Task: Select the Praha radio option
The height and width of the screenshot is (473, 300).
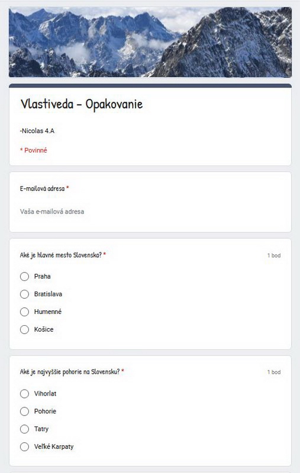Action: (x=24, y=276)
